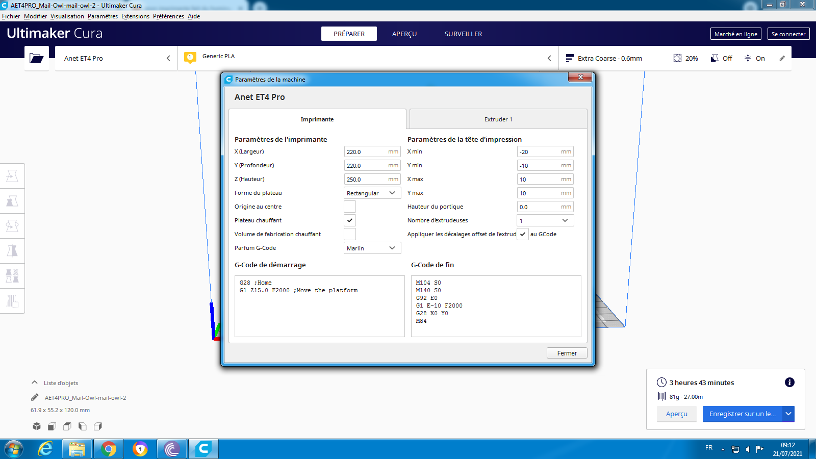The image size is (816, 459).
Task: Switch to left view cube icon
Action: (83, 426)
